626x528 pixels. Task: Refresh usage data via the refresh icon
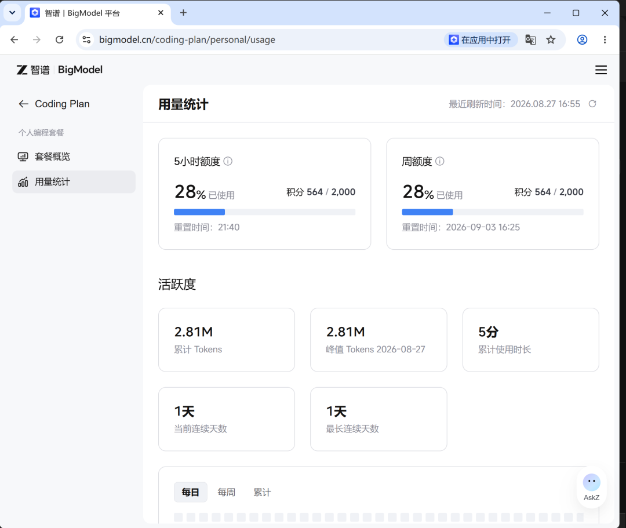pyautogui.click(x=592, y=104)
